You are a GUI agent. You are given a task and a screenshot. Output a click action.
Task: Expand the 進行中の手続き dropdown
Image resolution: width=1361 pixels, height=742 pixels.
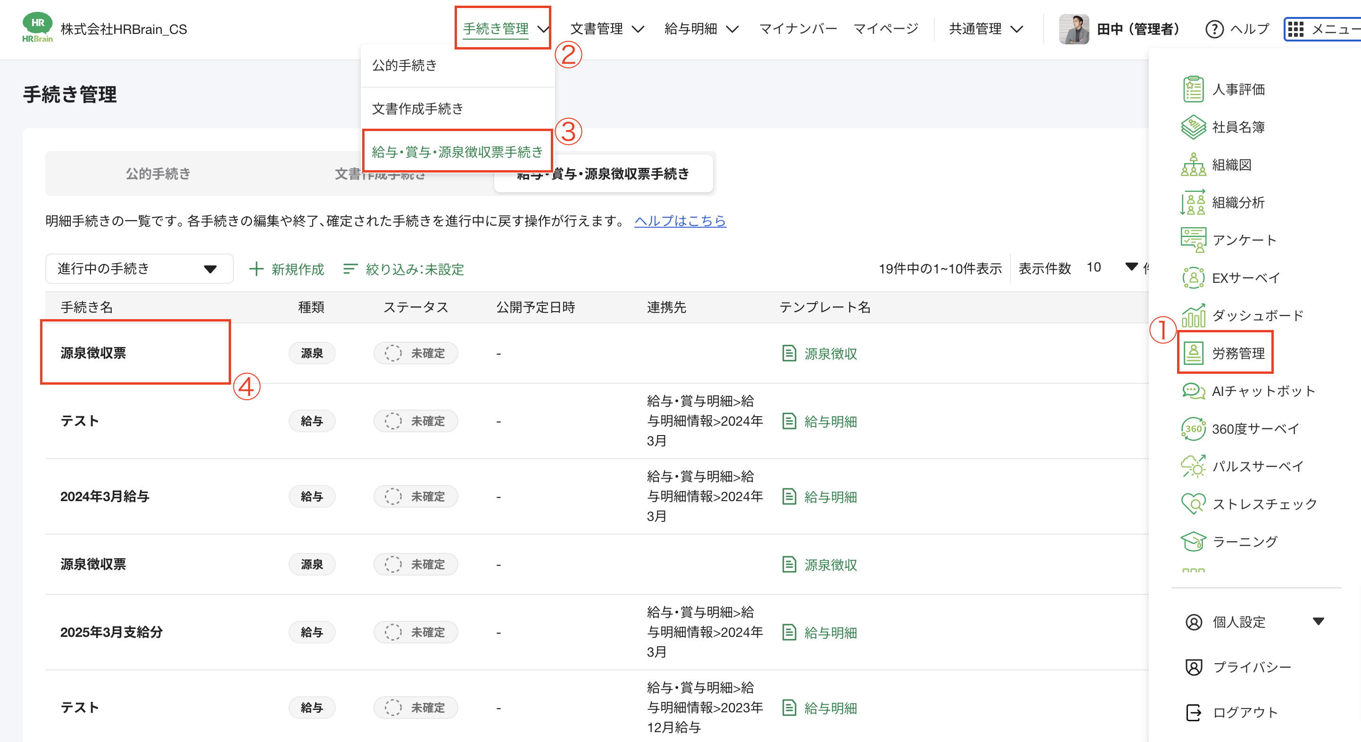coord(139,269)
